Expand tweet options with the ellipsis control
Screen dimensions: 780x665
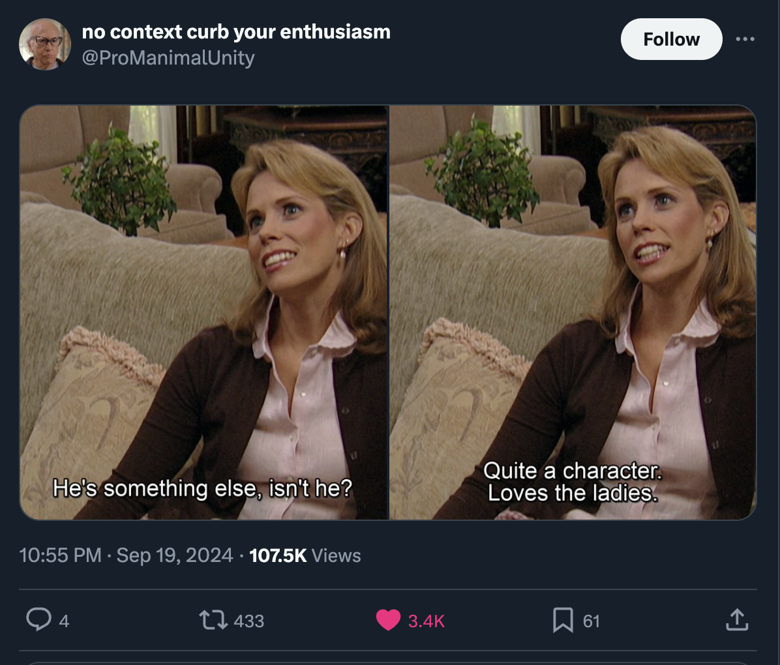[745, 39]
